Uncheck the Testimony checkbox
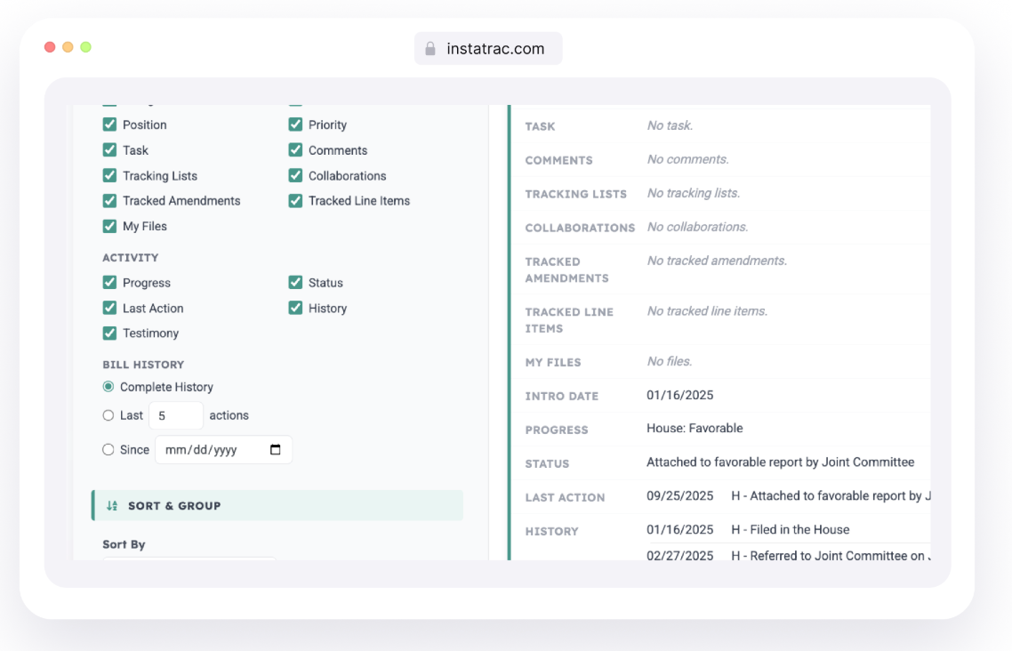 pos(109,333)
